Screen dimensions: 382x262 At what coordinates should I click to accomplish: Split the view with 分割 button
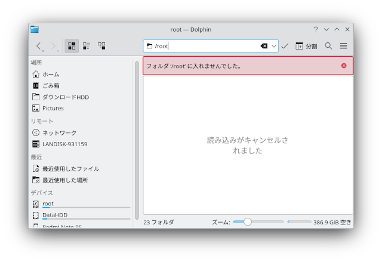(x=306, y=46)
